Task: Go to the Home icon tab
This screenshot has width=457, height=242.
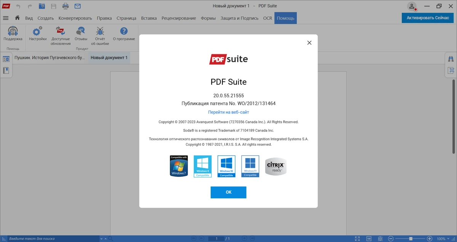Action: [x=17, y=18]
